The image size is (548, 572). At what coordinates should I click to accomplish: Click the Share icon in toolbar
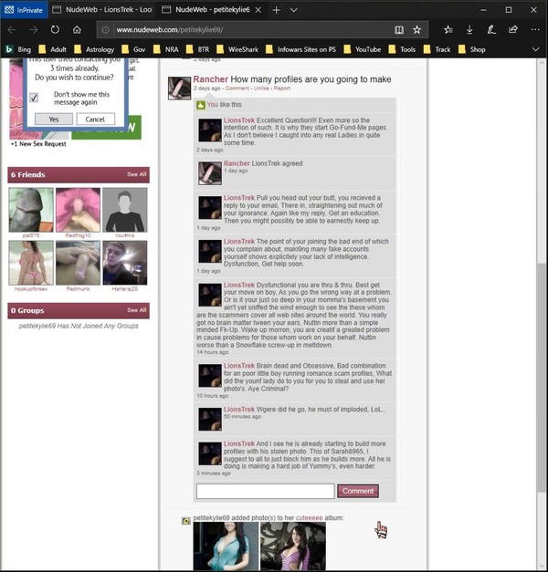(x=515, y=29)
